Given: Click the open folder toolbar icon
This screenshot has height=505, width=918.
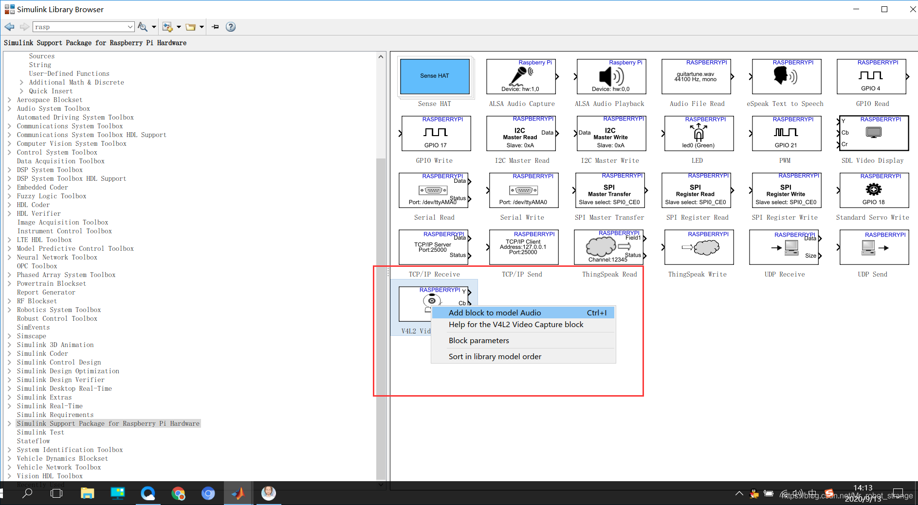Looking at the screenshot, I should (x=191, y=27).
